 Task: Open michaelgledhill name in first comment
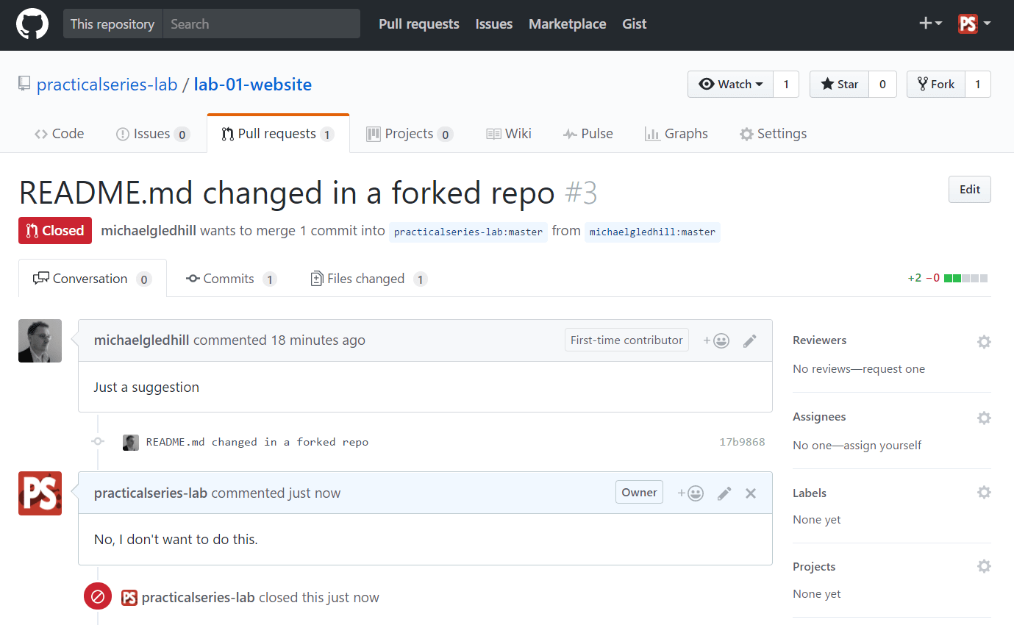pyautogui.click(x=142, y=340)
